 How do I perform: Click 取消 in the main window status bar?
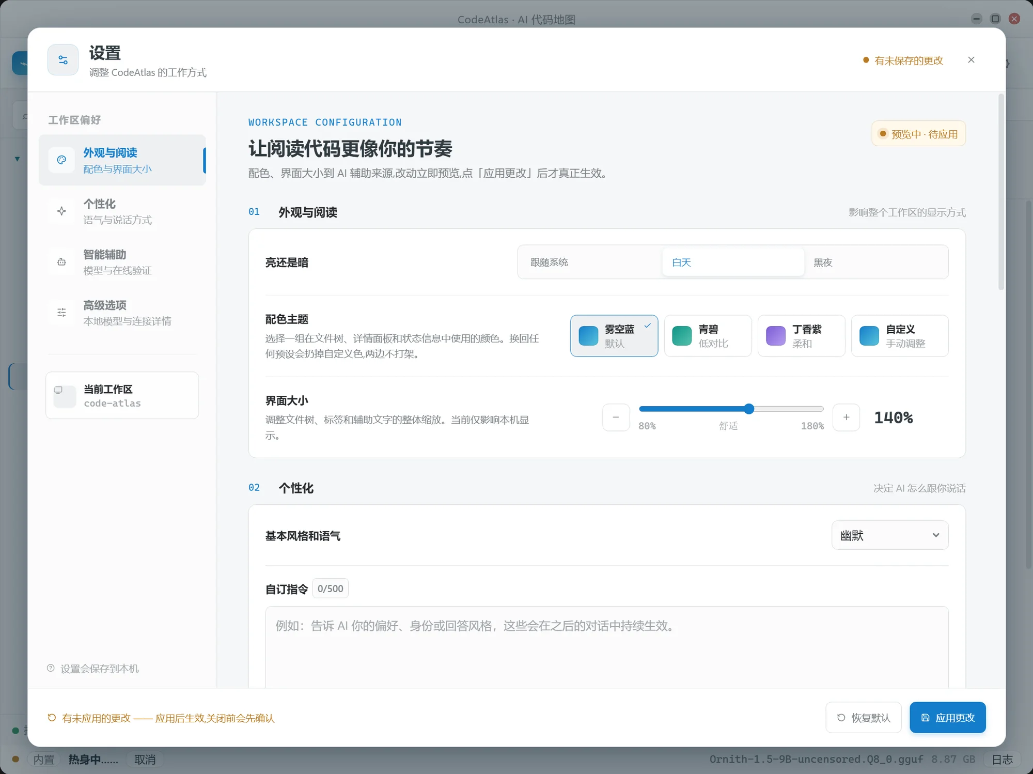click(145, 760)
